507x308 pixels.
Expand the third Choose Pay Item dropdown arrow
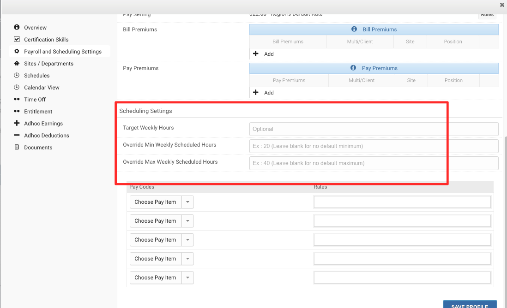(187, 240)
